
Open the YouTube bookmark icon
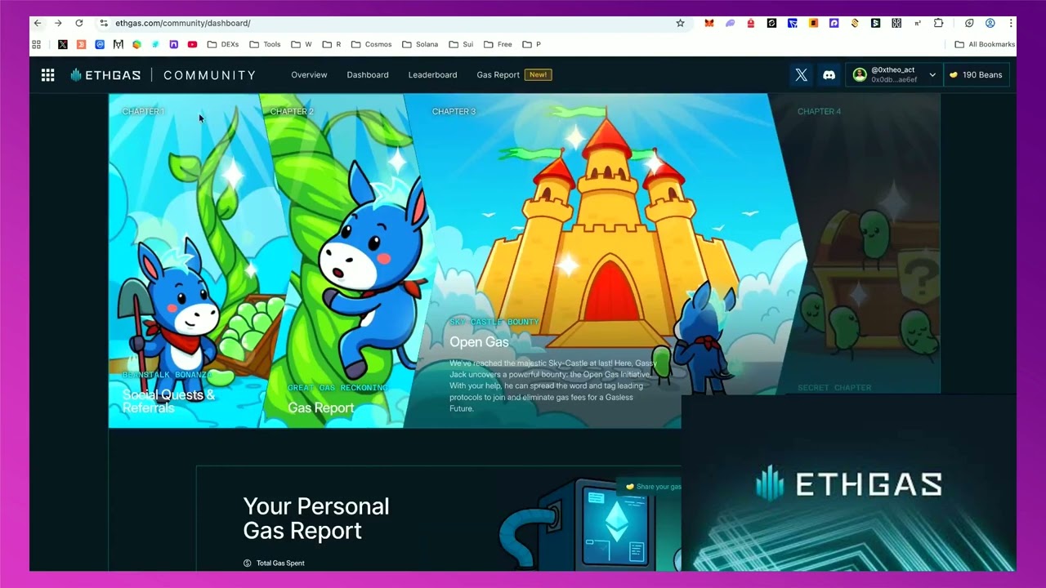tap(192, 44)
